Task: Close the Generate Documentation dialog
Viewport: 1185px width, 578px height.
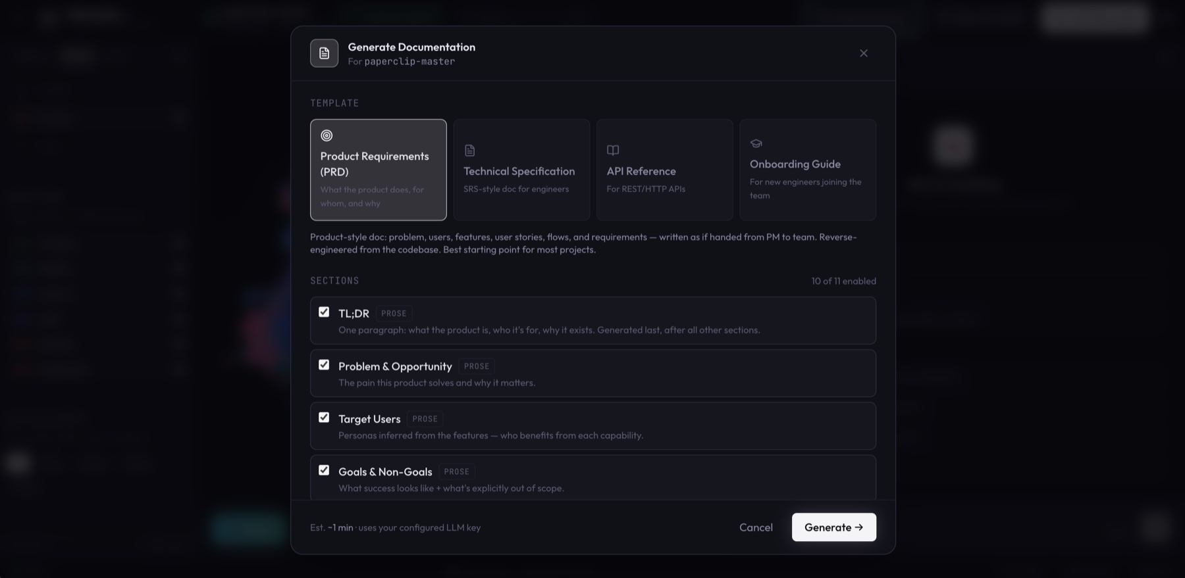Action: pyautogui.click(x=863, y=53)
